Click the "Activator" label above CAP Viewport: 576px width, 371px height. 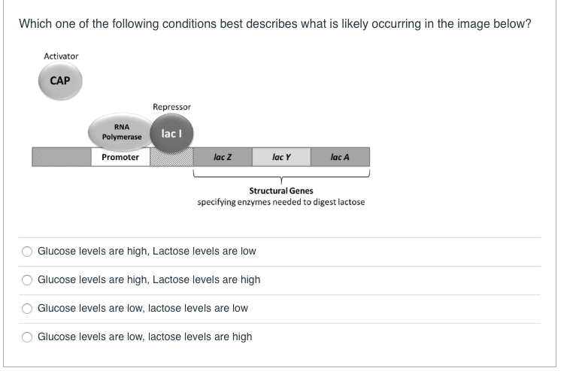click(x=61, y=56)
